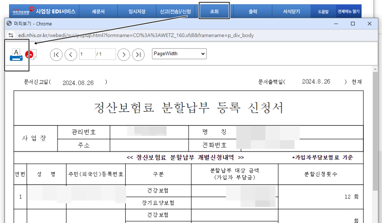The width and height of the screenshot is (382, 223).
Task: Click the 서식닫기 menu item
Action: pyautogui.click(x=291, y=11)
